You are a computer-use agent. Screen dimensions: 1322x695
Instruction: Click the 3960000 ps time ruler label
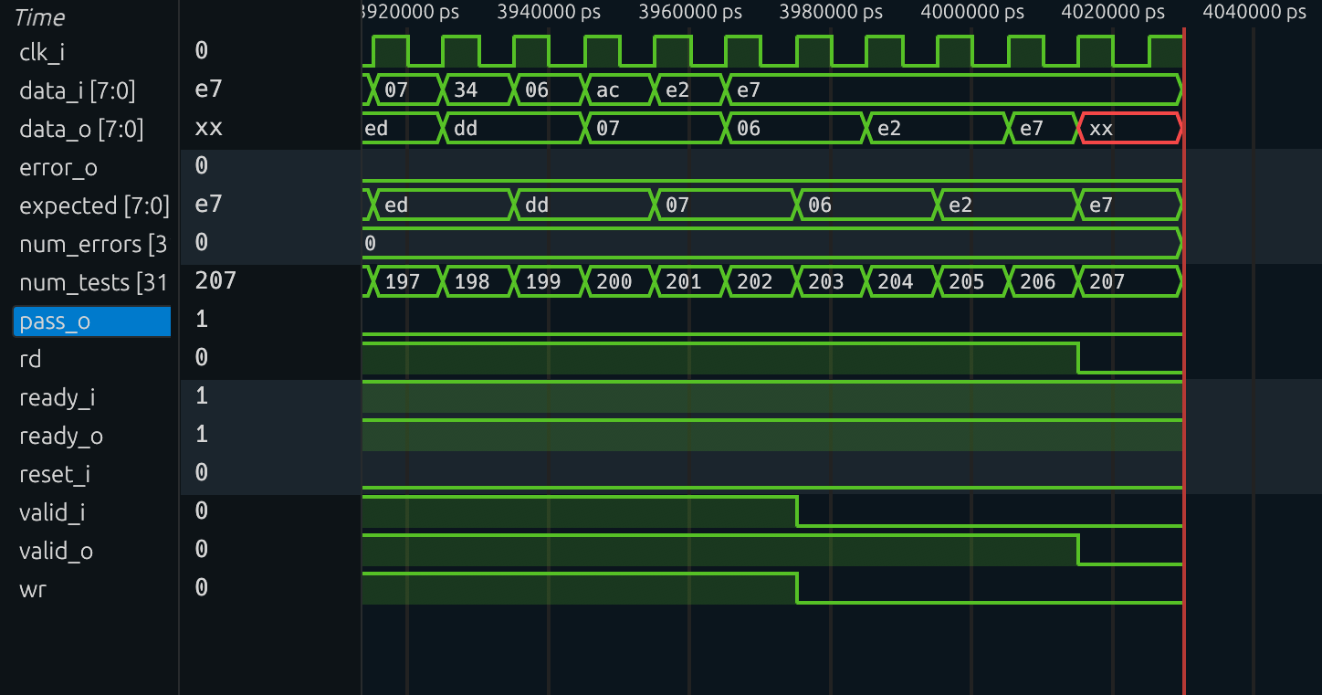point(690,13)
